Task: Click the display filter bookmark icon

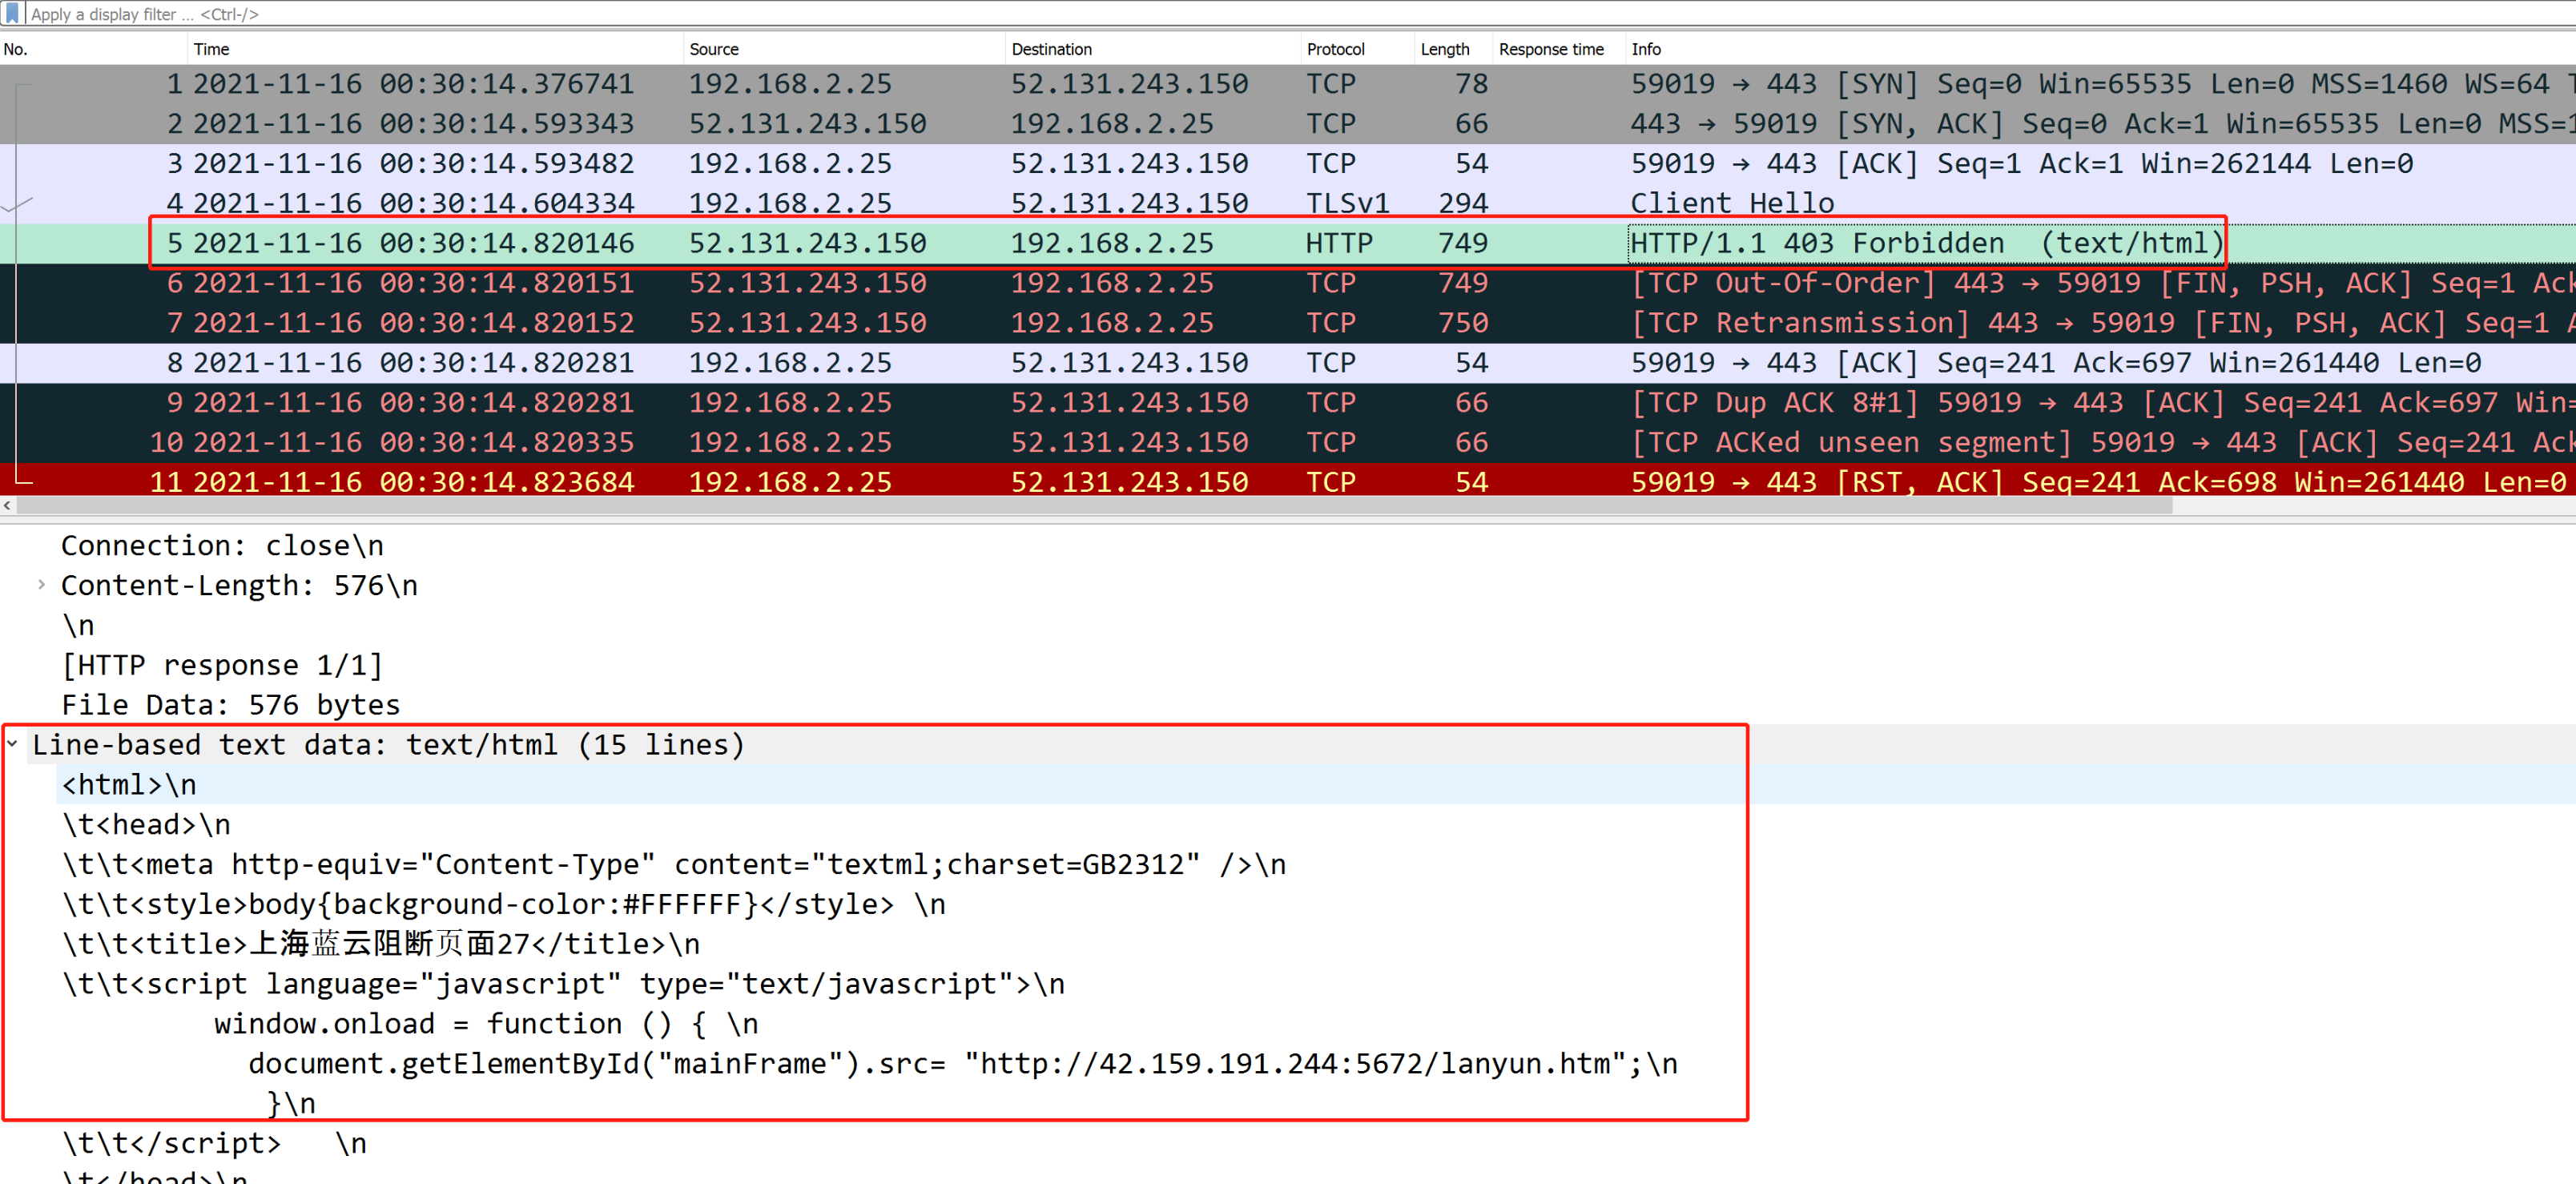Action: click(12, 13)
